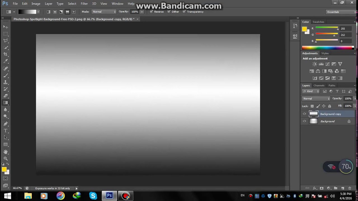
Task: Disable the Dither checkbox
Action: click(169, 12)
